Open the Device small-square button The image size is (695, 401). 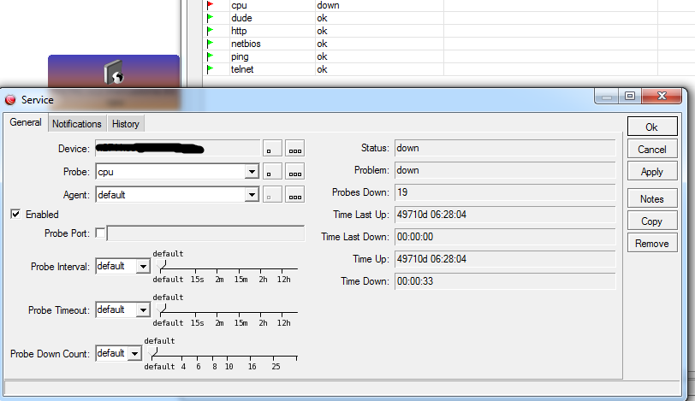tap(272, 148)
